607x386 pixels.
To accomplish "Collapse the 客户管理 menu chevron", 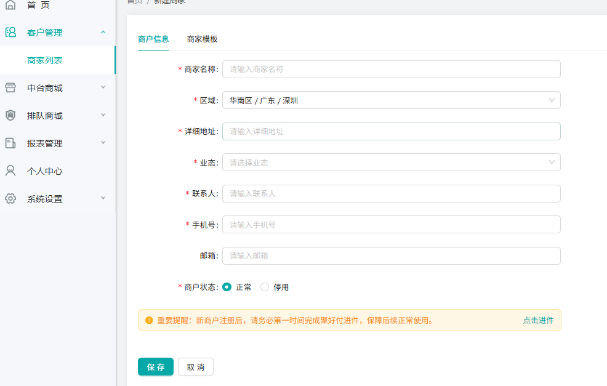I will pos(103,32).
